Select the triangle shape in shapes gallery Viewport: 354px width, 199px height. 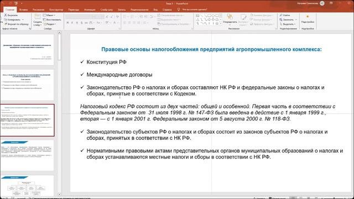[198, 20]
